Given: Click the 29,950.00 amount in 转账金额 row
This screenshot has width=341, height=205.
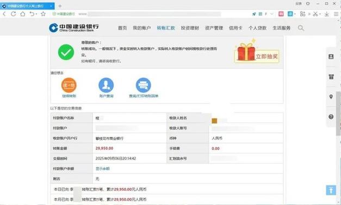Looking at the screenshot, I should pyautogui.click(x=104, y=149).
